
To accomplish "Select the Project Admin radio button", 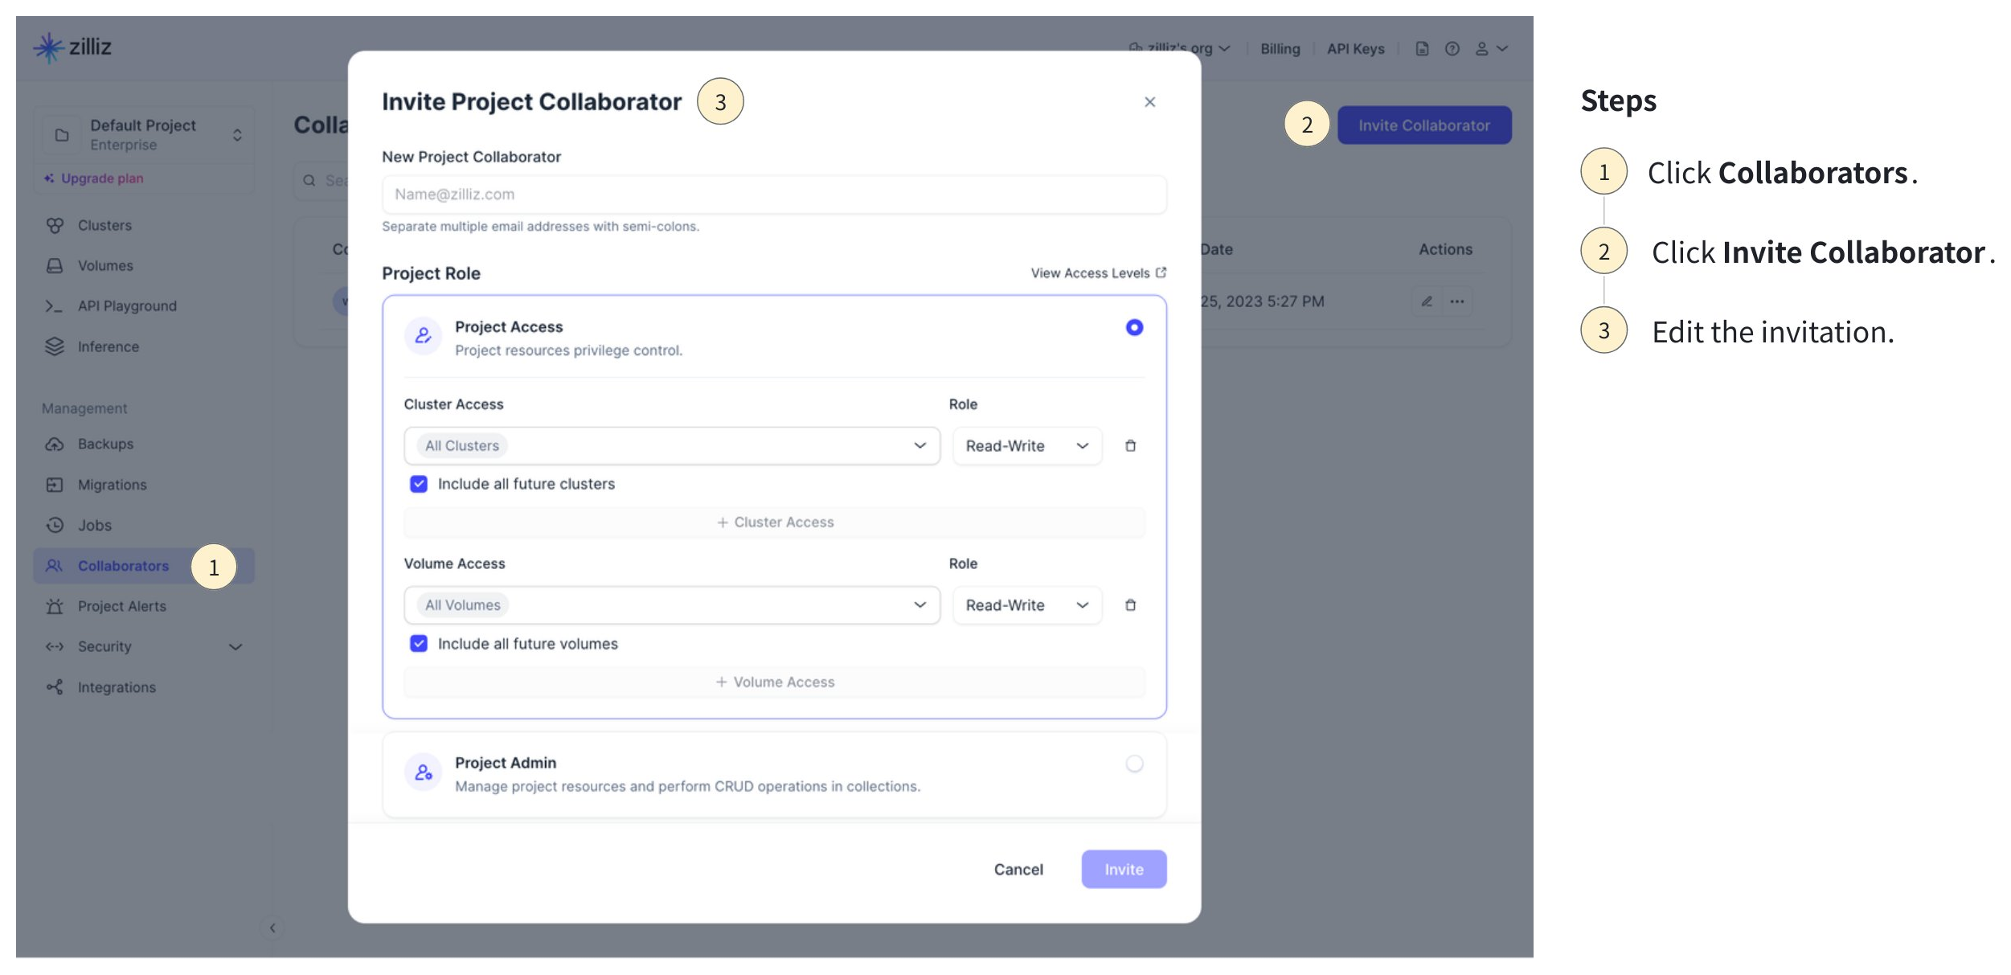I will pos(1134,764).
